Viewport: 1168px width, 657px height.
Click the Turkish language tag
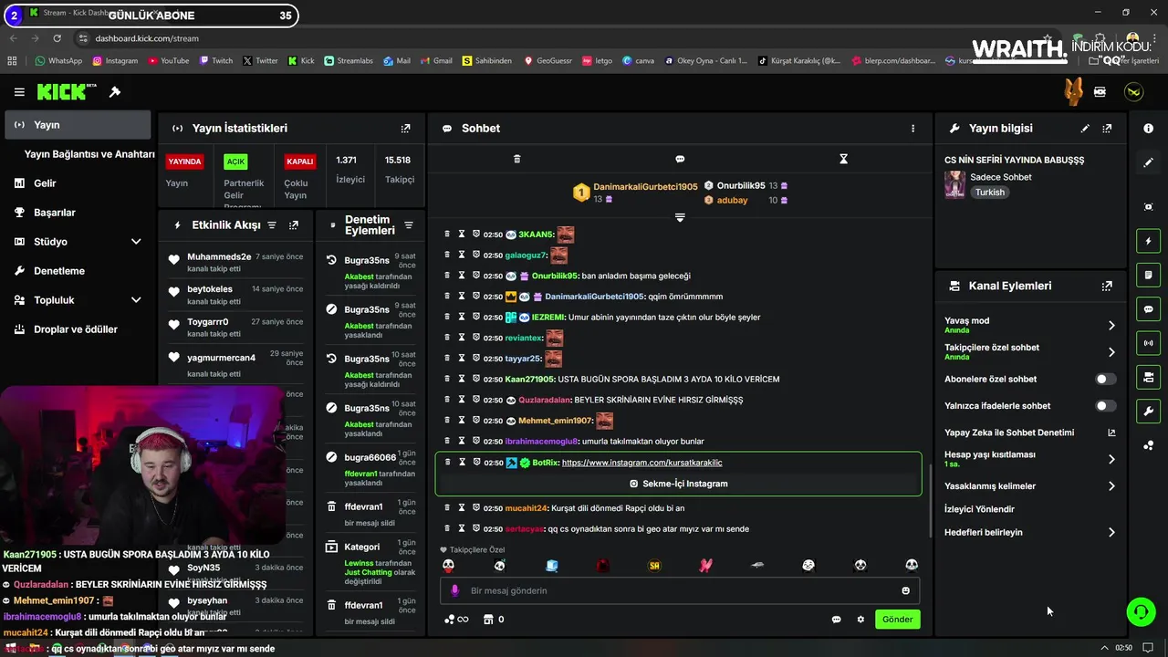(x=989, y=193)
